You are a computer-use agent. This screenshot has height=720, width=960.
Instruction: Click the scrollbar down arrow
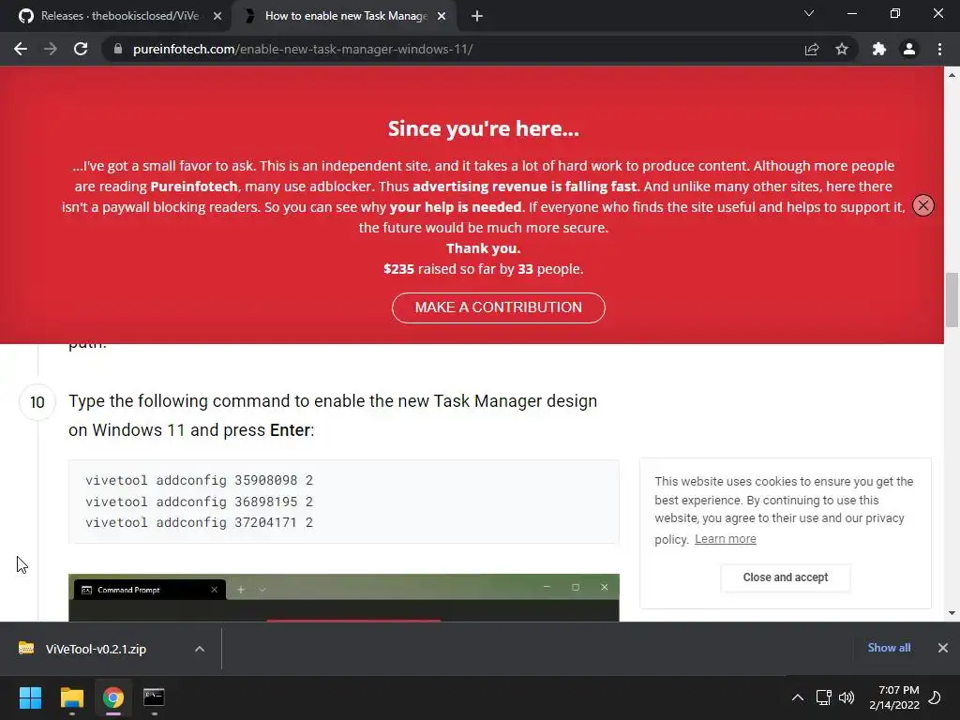pos(952,613)
